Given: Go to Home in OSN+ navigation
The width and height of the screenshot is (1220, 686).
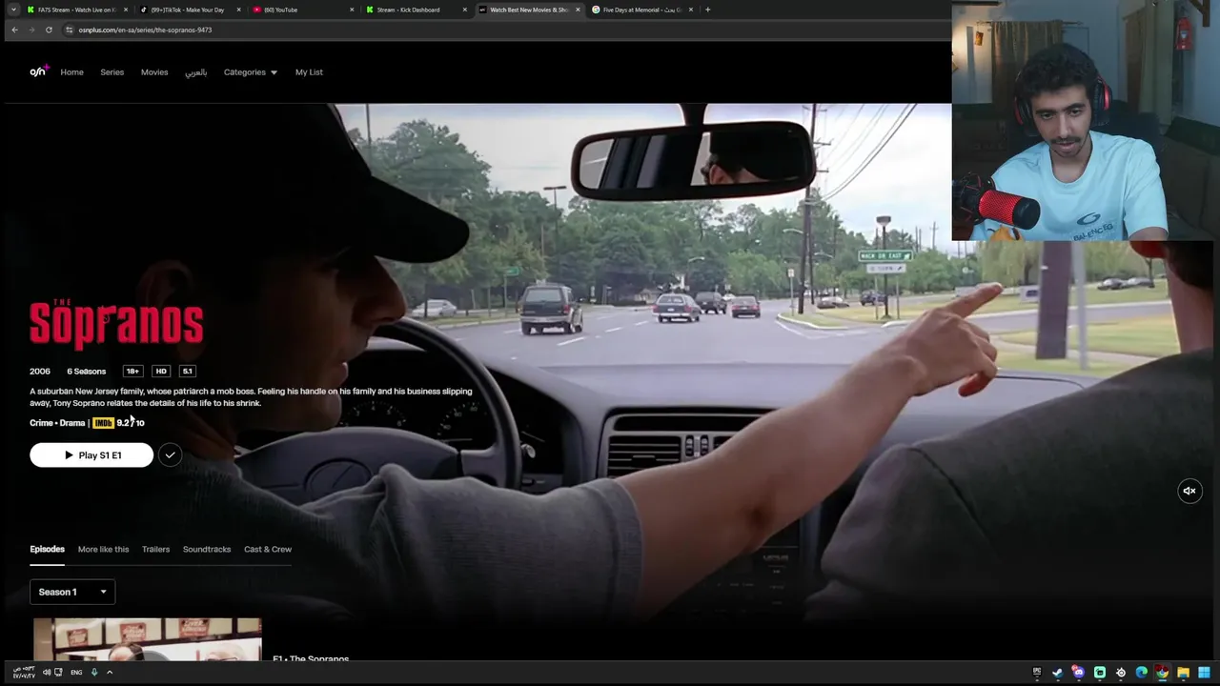Looking at the screenshot, I should [x=72, y=72].
